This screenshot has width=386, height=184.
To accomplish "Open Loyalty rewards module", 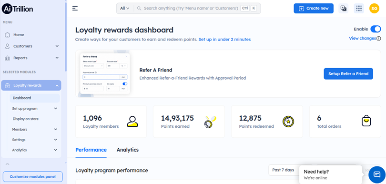I will [31, 85].
